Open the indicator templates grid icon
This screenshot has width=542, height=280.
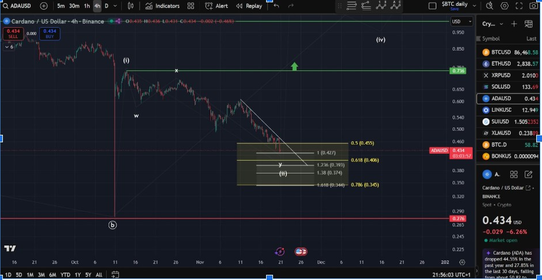(x=192, y=6)
